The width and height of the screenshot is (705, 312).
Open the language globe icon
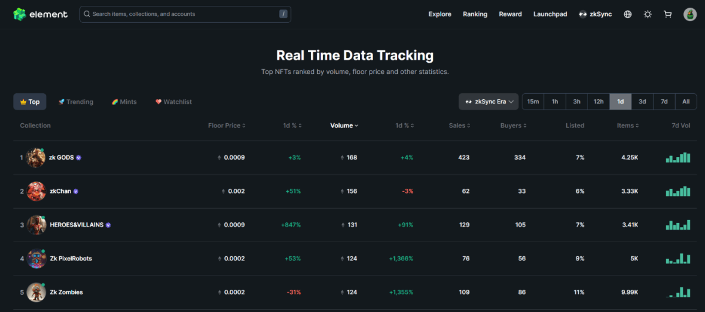tap(627, 14)
